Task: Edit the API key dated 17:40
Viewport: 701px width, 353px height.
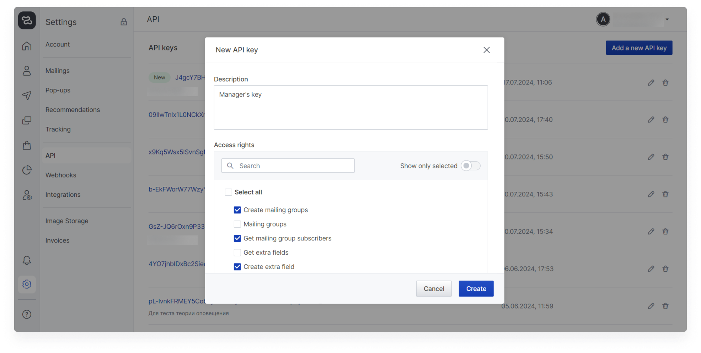Action: pos(651,120)
